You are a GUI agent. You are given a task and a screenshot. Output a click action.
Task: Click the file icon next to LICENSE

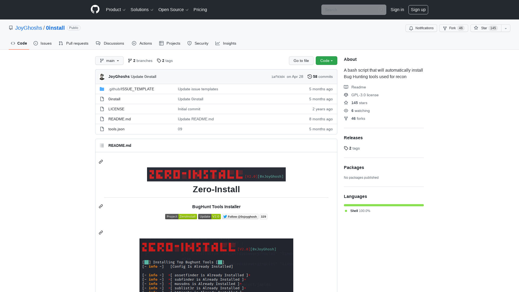coord(102,109)
